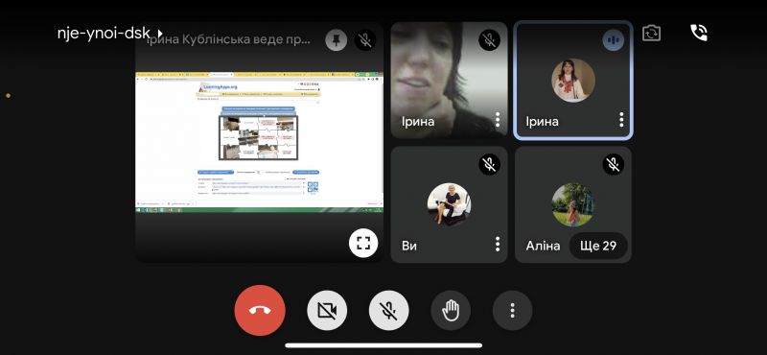Viewport: 767px width, 355px height.
Task: Select the shared LearningApps presentation screen
Action: click(259, 141)
